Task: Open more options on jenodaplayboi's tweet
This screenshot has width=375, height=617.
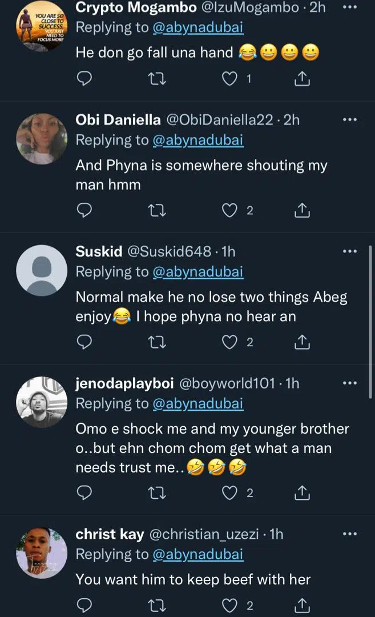Action: tap(349, 383)
